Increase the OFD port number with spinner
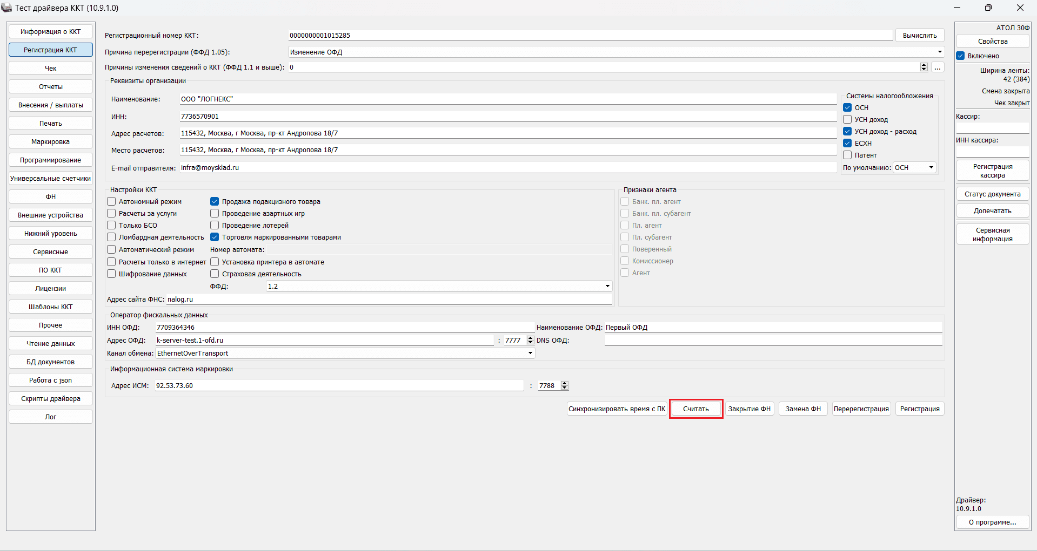Viewport: 1037px width, 551px height. tap(530, 338)
